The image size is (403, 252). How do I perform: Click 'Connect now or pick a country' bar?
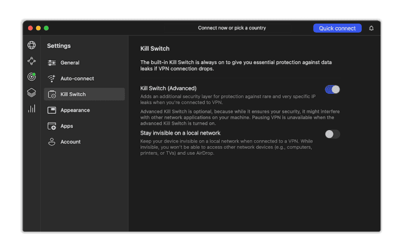tap(228, 28)
